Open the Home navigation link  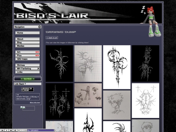pos(27,33)
